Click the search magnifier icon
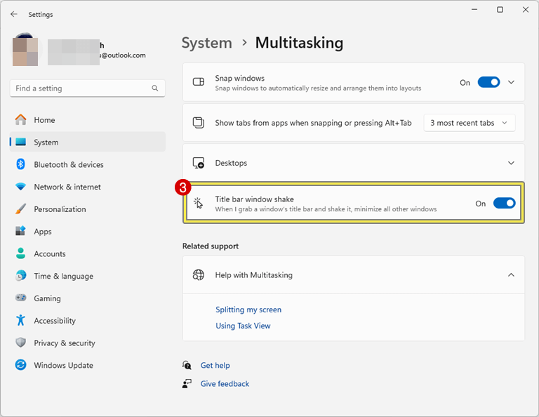This screenshot has height=417, width=539. [x=155, y=88]
